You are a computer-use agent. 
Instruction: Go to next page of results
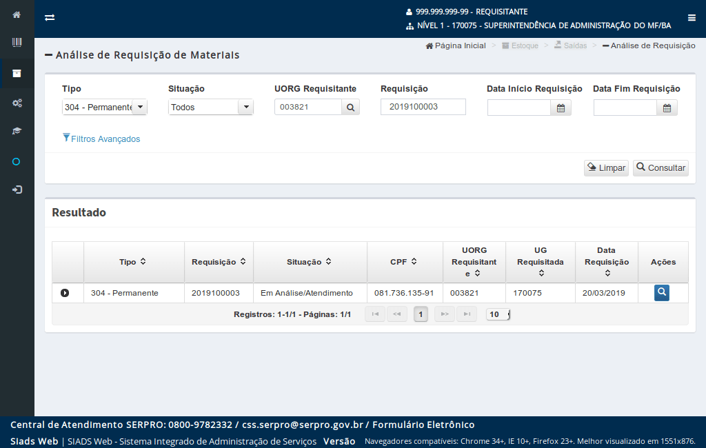point(445,314)
